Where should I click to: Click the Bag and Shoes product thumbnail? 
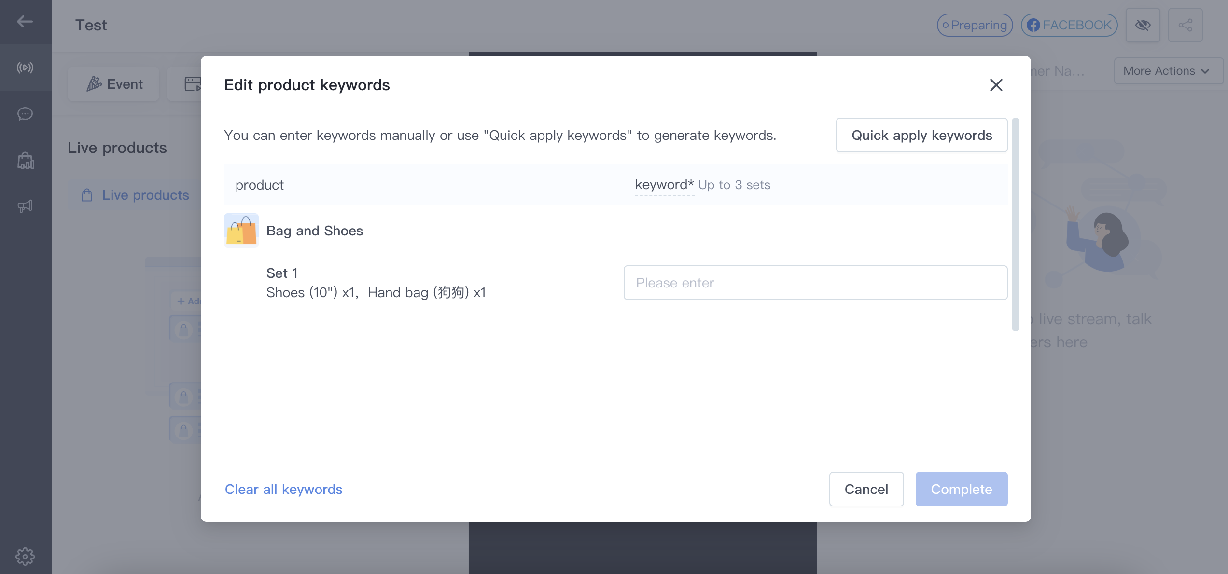[x=241, y=231]
